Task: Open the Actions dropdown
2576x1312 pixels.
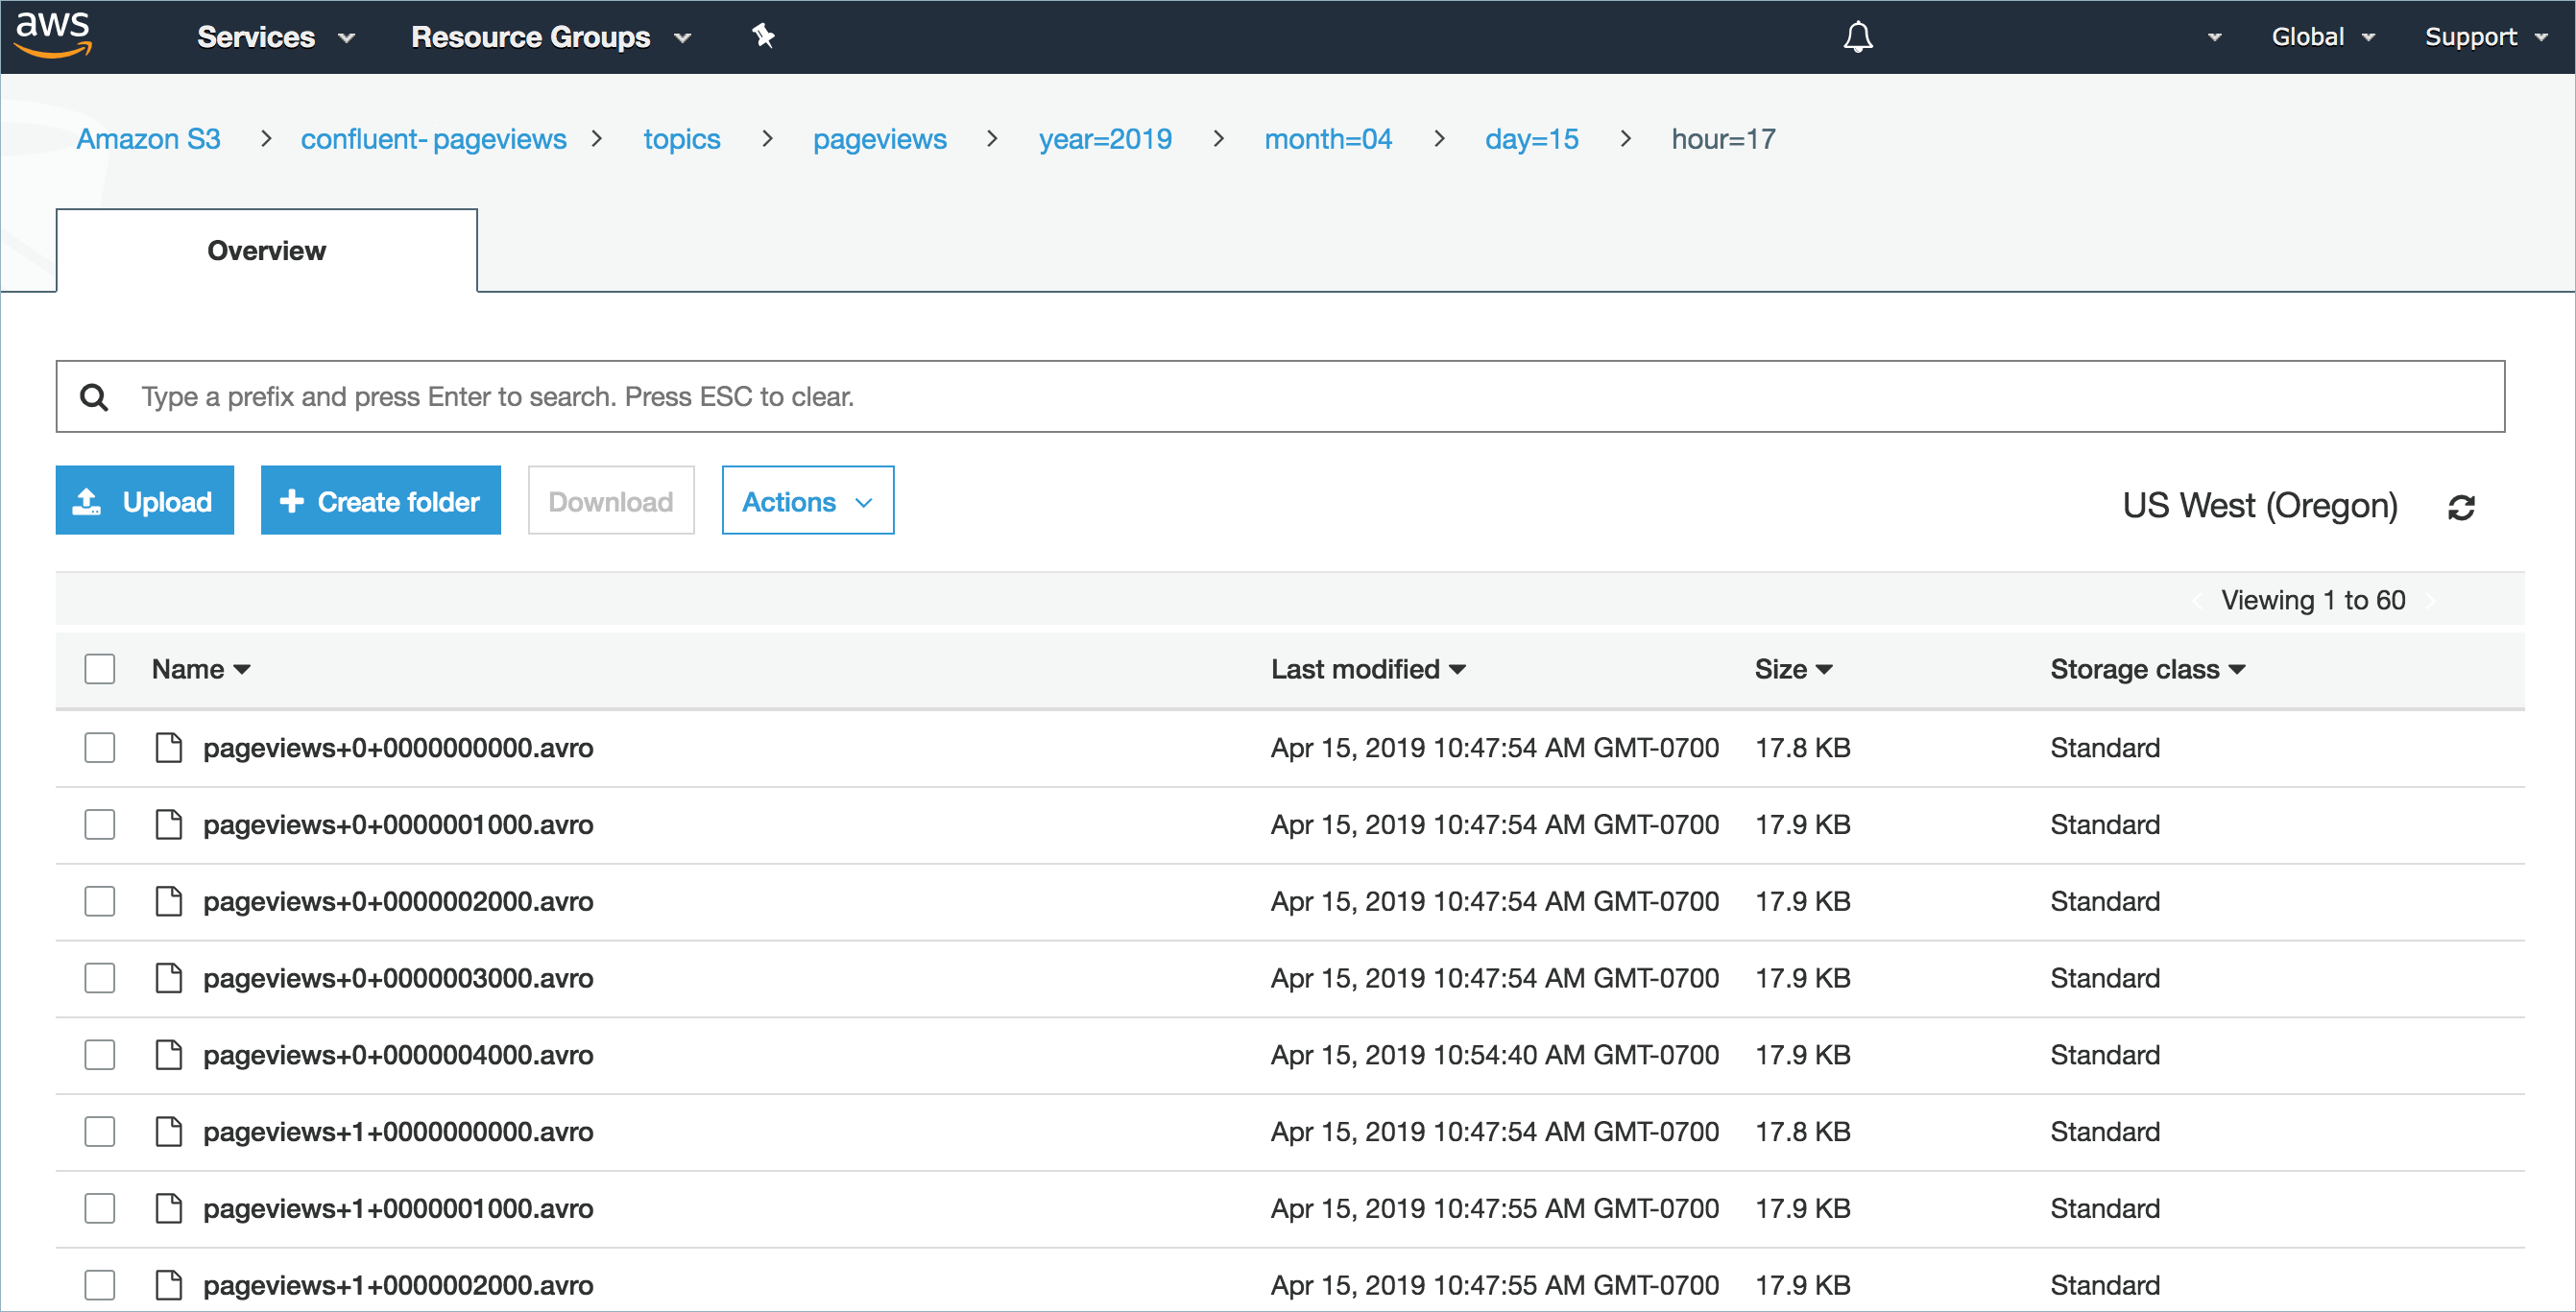Action: 807,500
